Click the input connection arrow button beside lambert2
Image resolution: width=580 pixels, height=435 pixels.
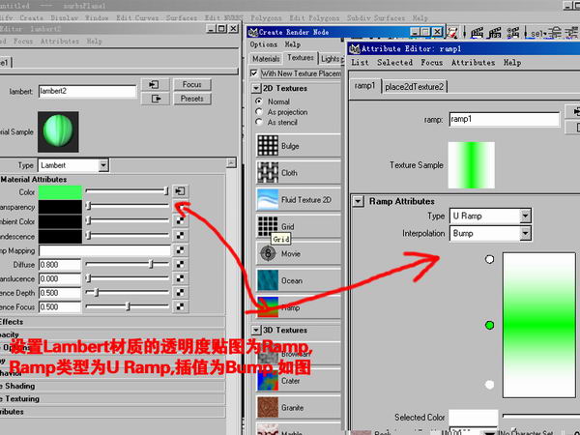click(x=155, y=84)
